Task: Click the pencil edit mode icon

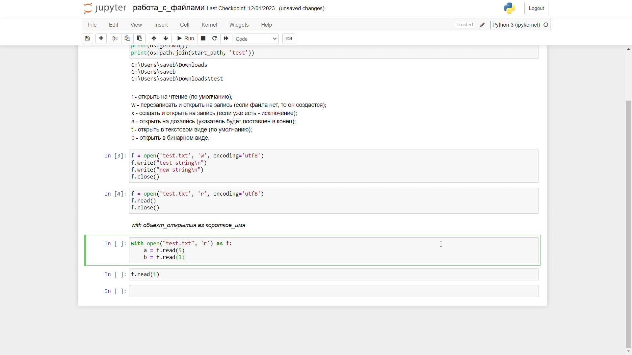Action: (x=483, y=25)
